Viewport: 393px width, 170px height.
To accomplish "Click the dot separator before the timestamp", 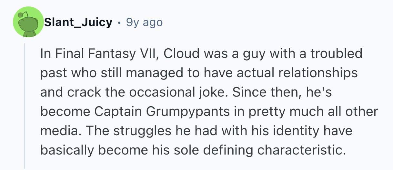I will (x=119, y=23).
